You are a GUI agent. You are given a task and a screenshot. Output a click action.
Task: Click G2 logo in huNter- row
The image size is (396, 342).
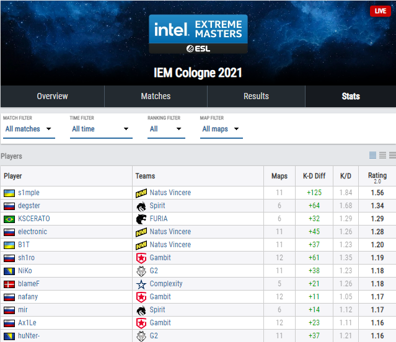(141, 336)
